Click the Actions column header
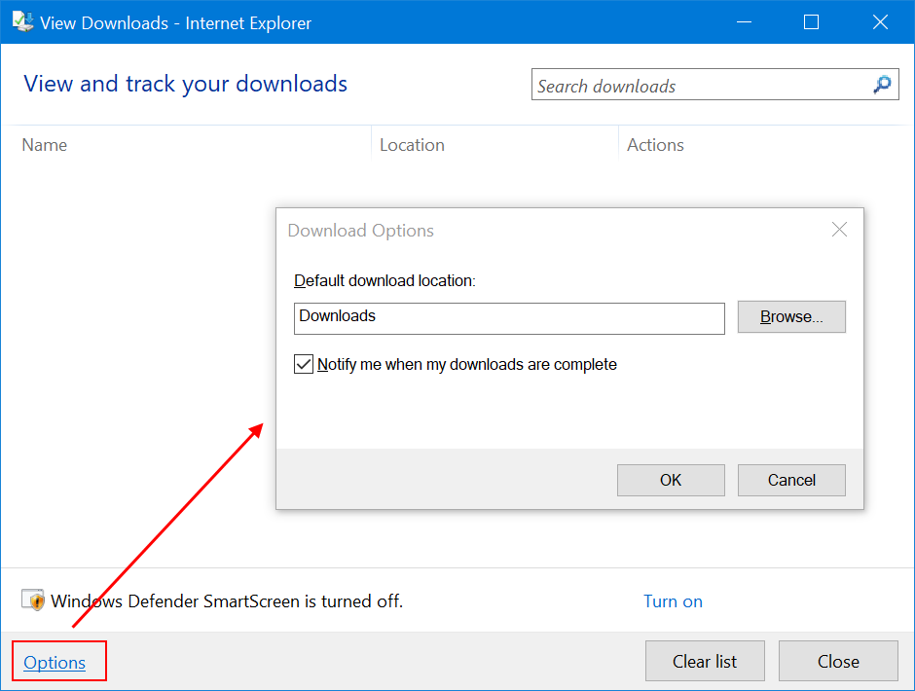The width and height of the screenshot is (915, 691). tap(655, 145)
